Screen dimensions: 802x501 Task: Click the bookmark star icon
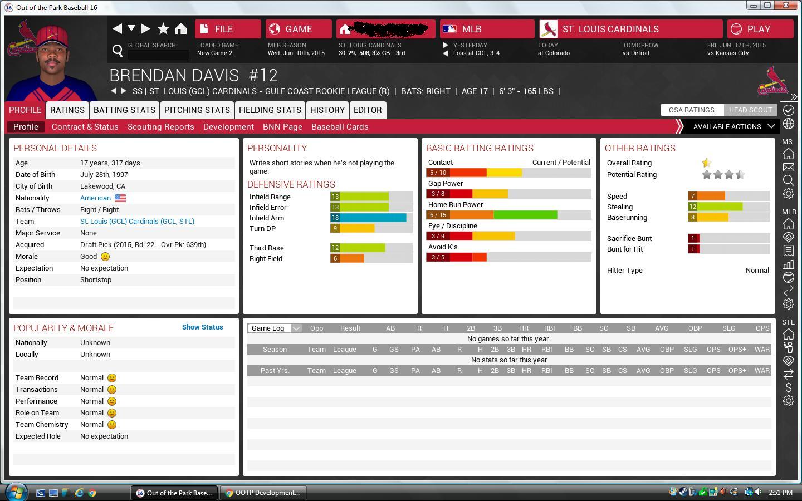pyautogui.click(x=163, y=29)
